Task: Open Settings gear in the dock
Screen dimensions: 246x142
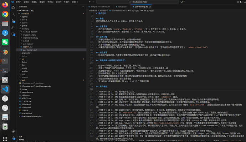Action: [5, 80]
